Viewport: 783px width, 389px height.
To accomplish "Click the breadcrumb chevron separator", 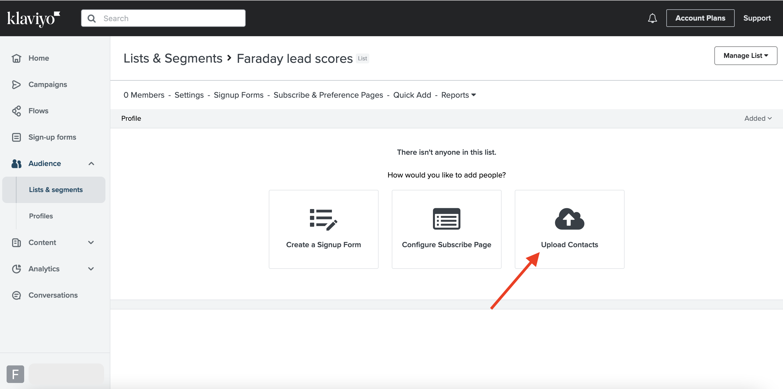I will (x=230, y=58).
